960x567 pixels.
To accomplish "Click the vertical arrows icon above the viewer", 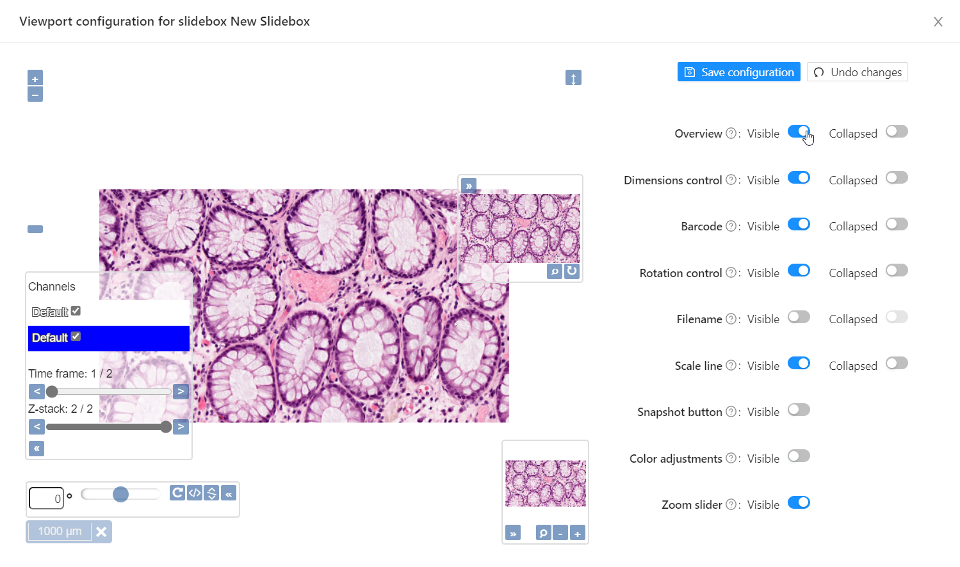I will click(x=573, y=78).
